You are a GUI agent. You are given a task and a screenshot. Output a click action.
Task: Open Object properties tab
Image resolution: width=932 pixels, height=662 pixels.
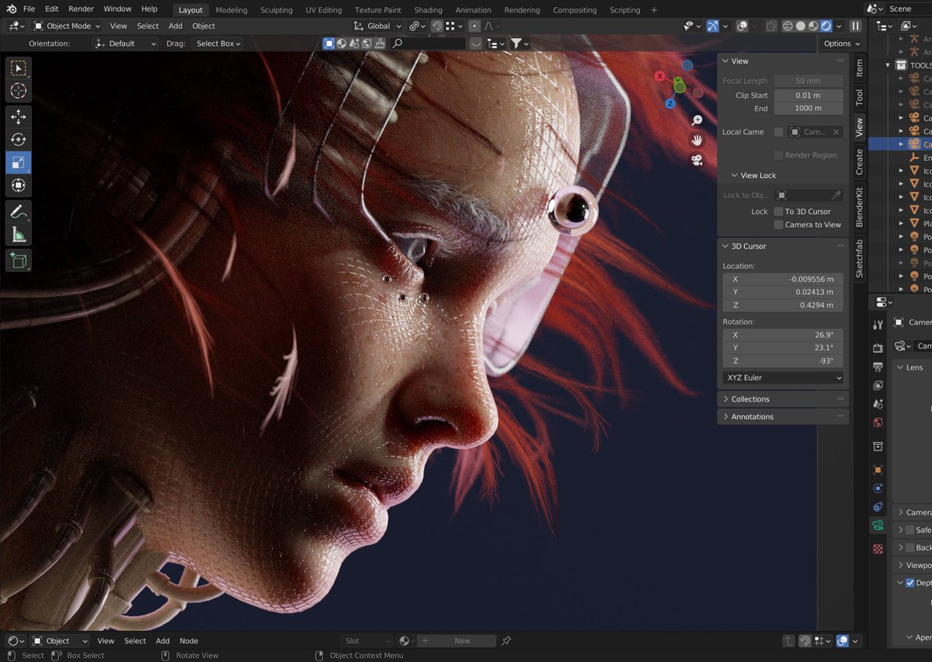tap(878, 469)
